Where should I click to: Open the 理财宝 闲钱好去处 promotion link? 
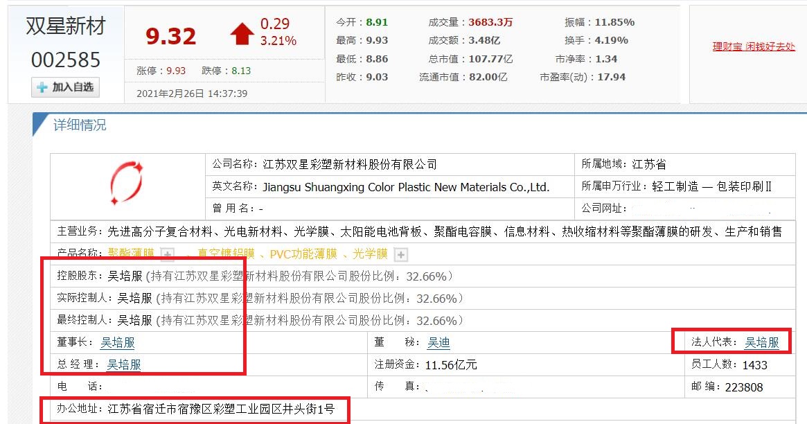coord(754,47)
